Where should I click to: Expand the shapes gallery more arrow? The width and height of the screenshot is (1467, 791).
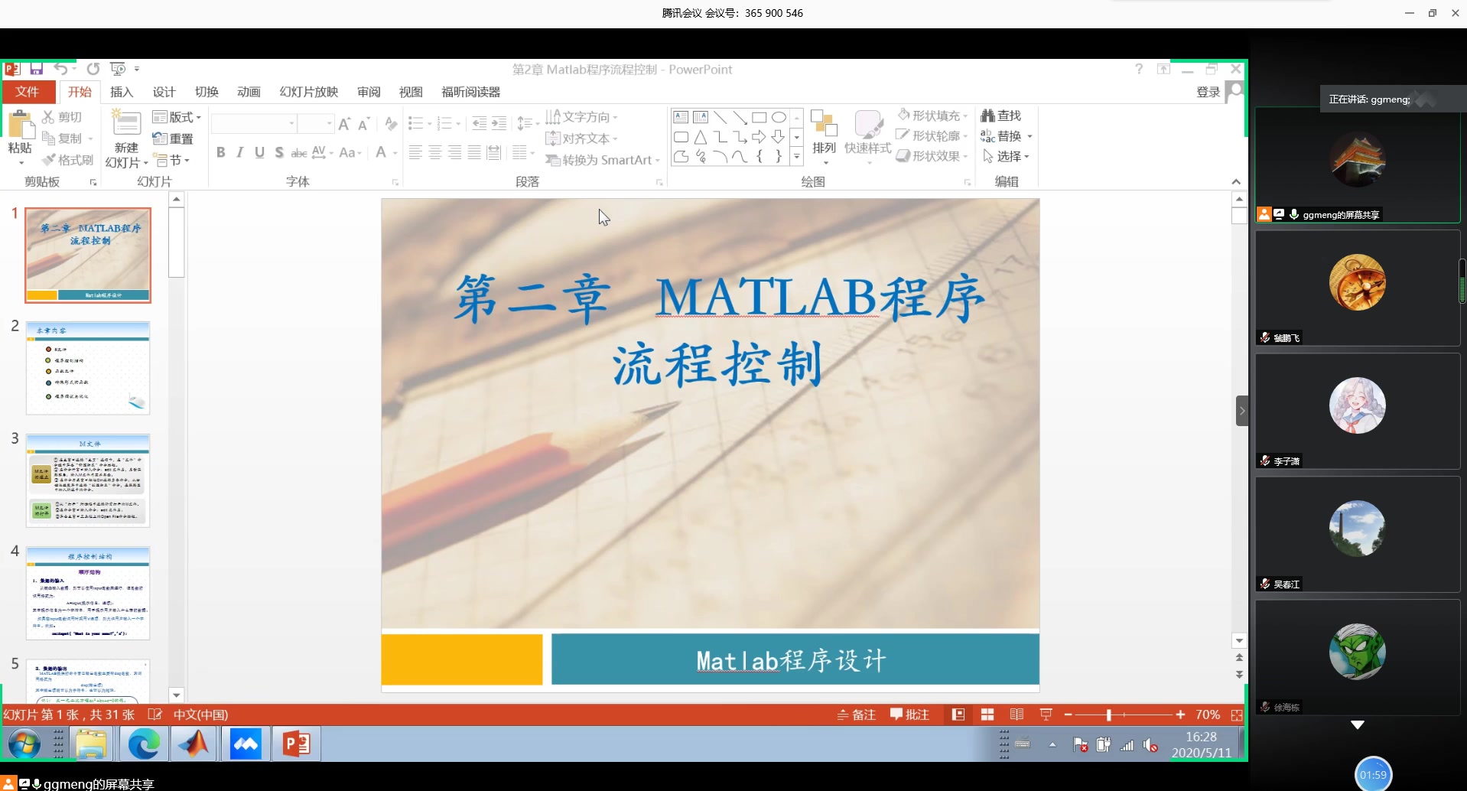click(x=797, y=156)
